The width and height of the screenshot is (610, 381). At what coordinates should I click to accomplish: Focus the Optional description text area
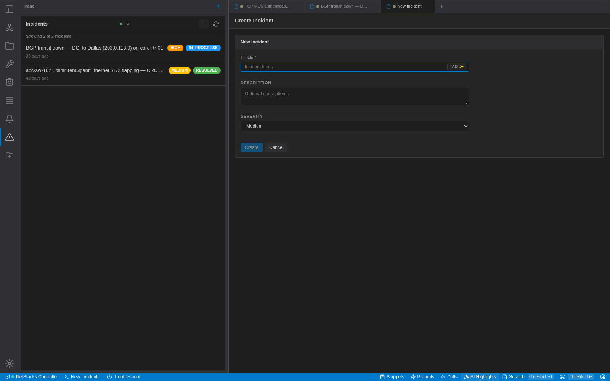point(355,96)
